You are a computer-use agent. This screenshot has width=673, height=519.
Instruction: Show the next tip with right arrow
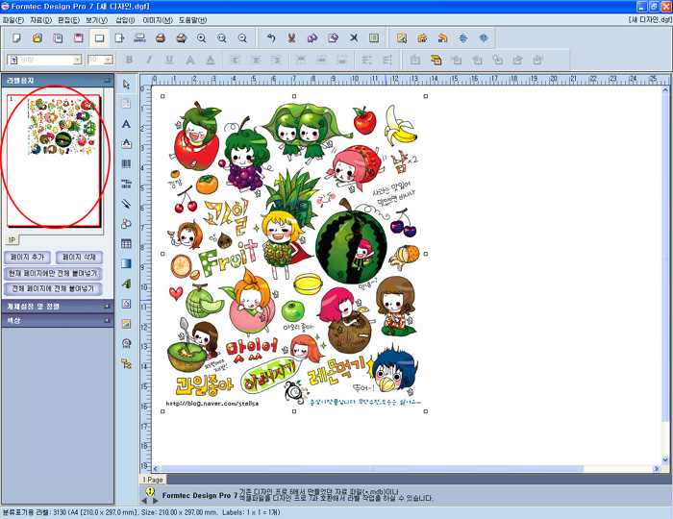156,501
